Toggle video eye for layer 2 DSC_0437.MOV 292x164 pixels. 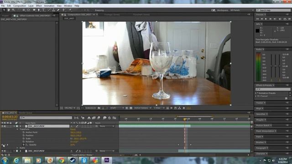coord(2,151)
